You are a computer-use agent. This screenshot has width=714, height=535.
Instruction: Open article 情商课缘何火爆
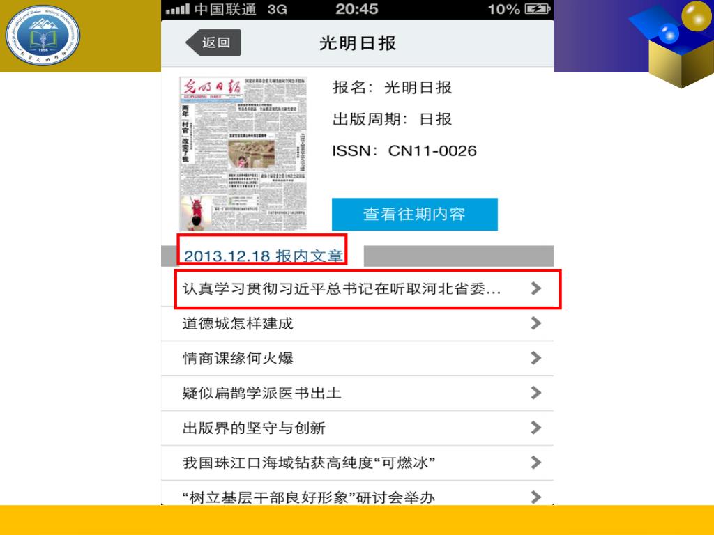(x=358, y=358)
